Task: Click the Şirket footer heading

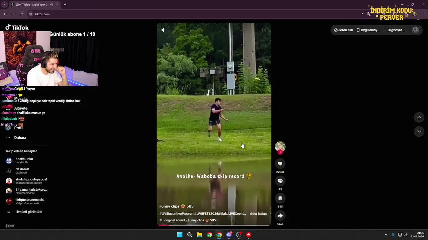Action: click(10, 226)
